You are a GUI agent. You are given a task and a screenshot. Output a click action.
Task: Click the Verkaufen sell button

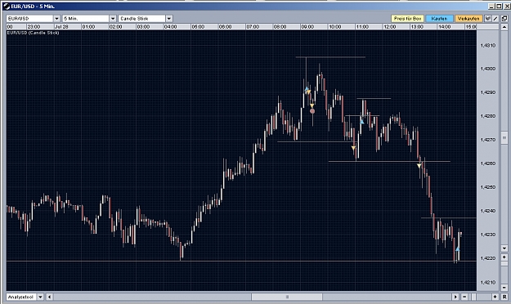coord(468,19)
